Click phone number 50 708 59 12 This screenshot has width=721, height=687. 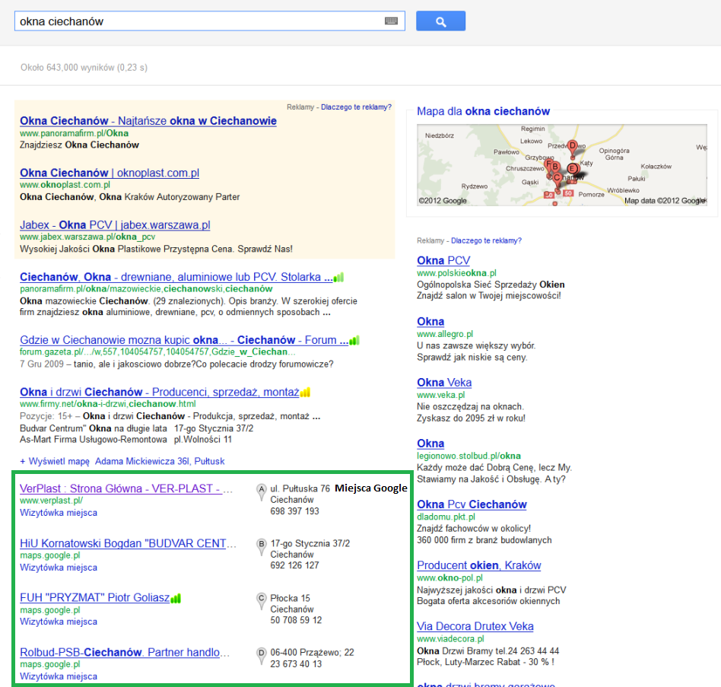296,620
